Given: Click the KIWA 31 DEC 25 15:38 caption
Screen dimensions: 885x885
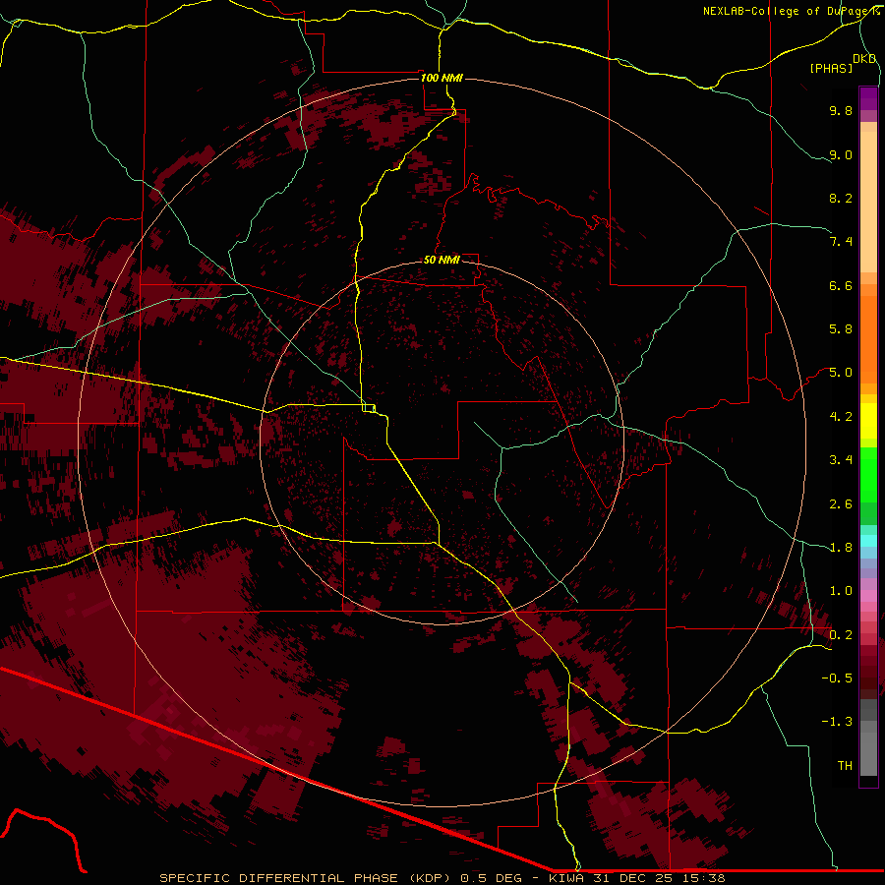Looking at the screenshot, I should coord(636,878).
